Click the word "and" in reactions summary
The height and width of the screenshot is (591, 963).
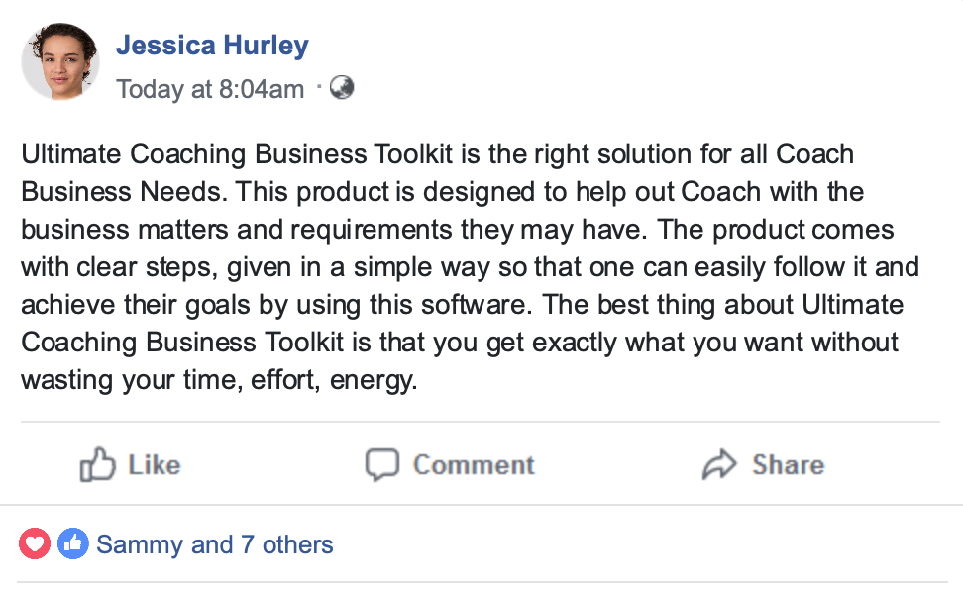[x=212, y=544]
